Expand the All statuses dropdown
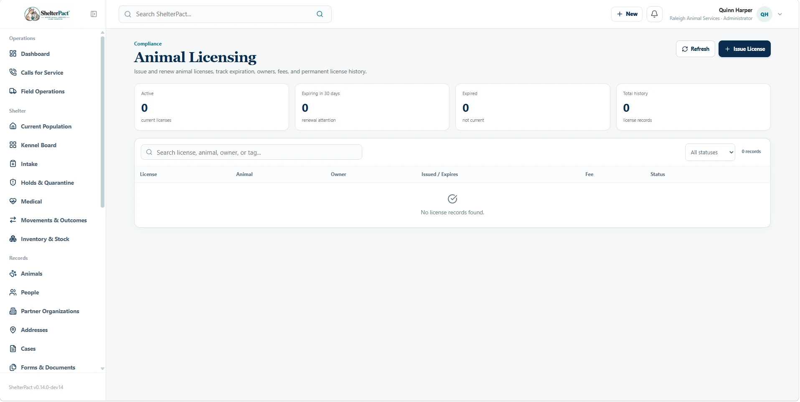 pos(710,152)
